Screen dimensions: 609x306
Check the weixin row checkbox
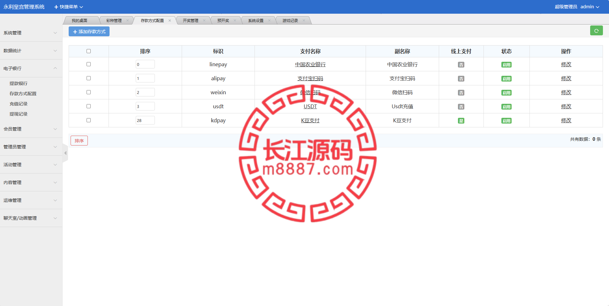point(89,92)
